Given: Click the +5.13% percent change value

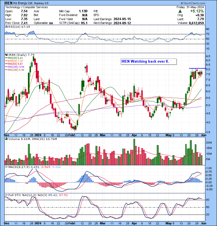Looking at the screenshot, I should click(197, 11).
